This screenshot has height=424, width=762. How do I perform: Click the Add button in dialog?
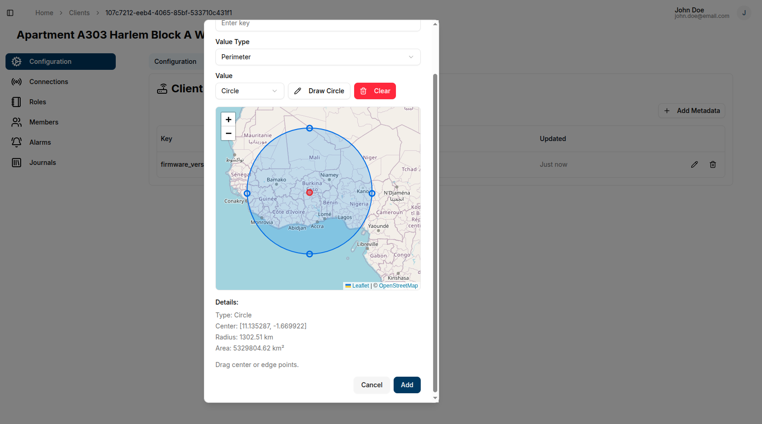406,385
